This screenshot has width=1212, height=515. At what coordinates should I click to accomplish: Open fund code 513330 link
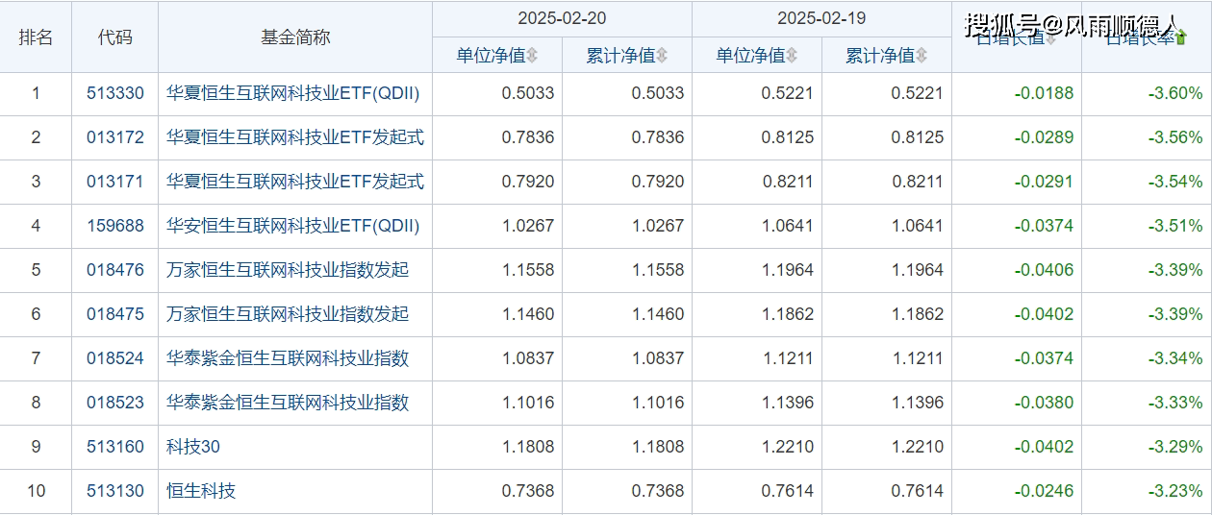point(115,93)
